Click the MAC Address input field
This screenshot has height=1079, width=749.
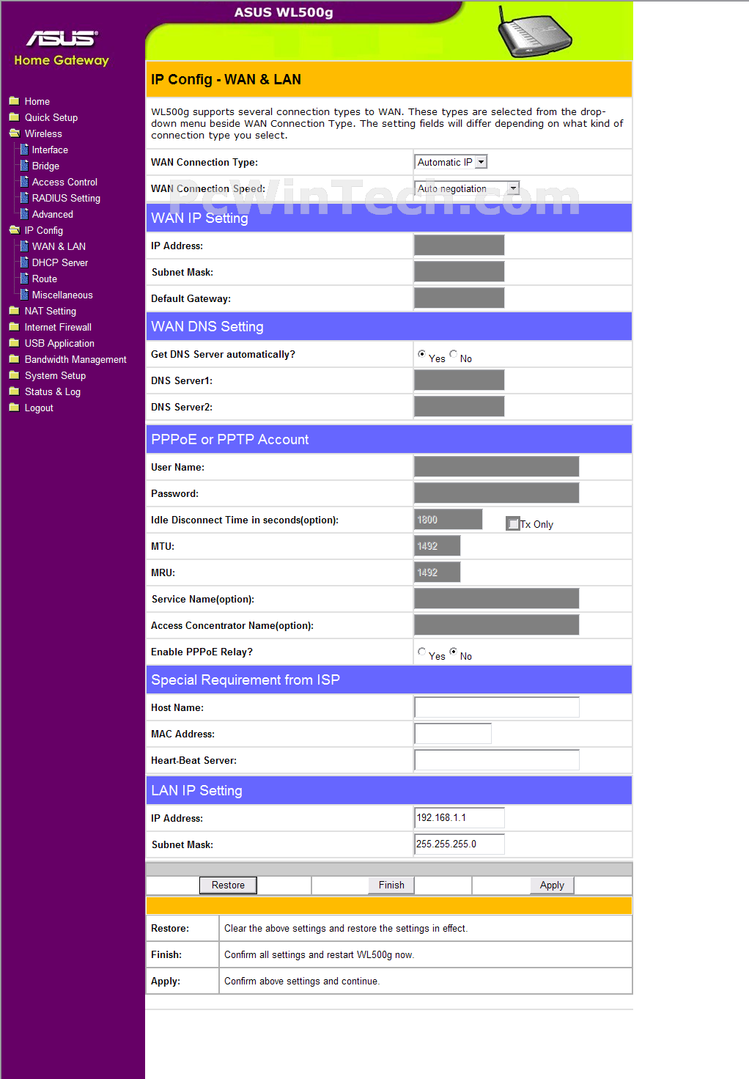(453, 733)
